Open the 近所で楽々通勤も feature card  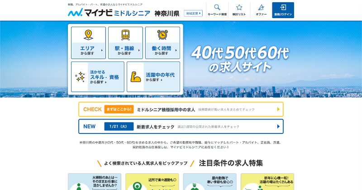pyautogui.click(x=152, y=182)
